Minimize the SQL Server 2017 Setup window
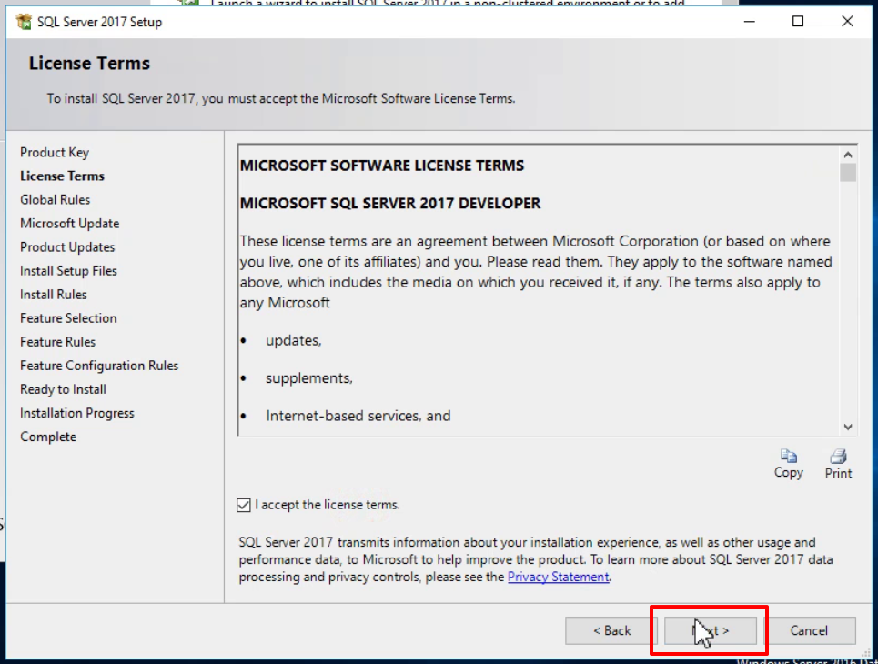878x664 pixels. click(x=749, y=22)
